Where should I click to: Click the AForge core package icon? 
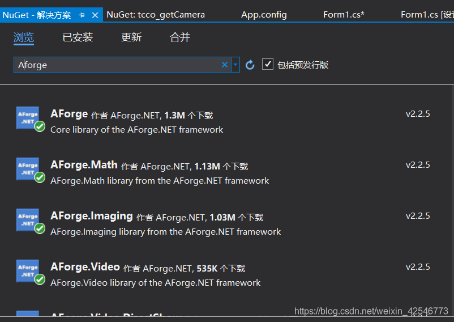[28, 118]
